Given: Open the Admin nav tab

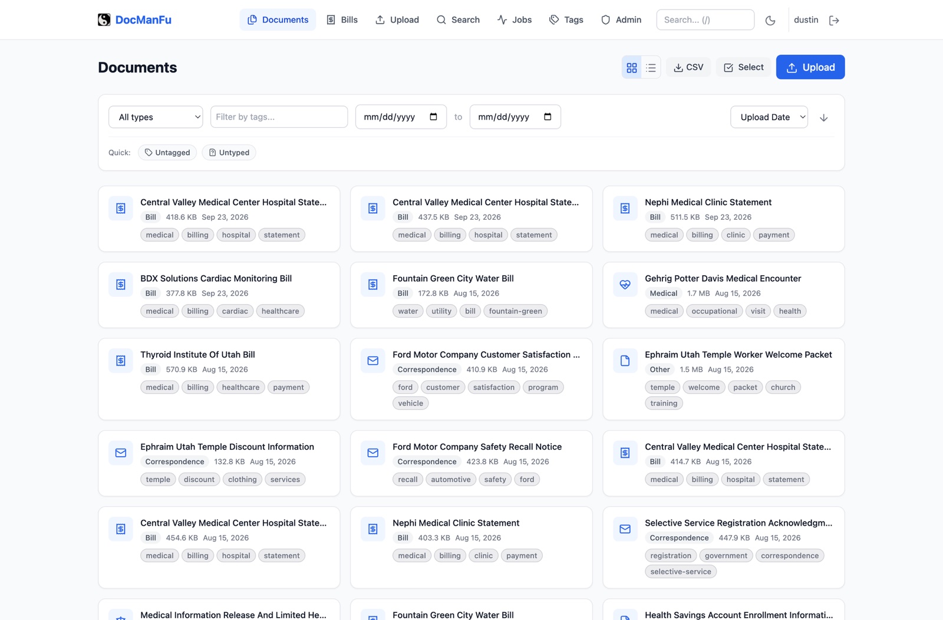Looking at the screenshot, I should tap(621, 20).
